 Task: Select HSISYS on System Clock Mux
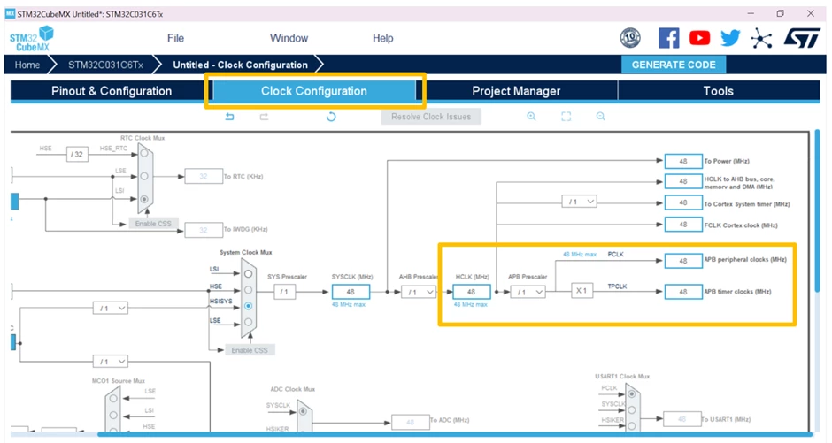click(248, 306)
